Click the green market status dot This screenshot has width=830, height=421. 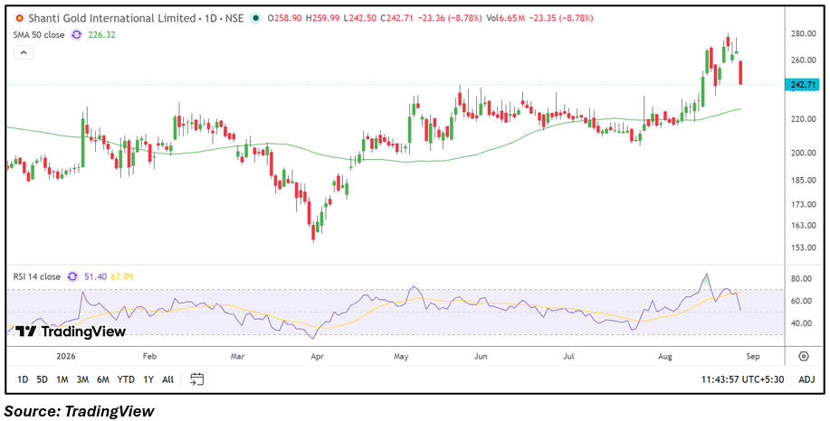click(x=256, y=18)
